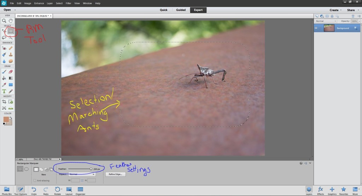Create a new layer in Layers panel
This screenshot has height=196, width=362.
[316, 16]
